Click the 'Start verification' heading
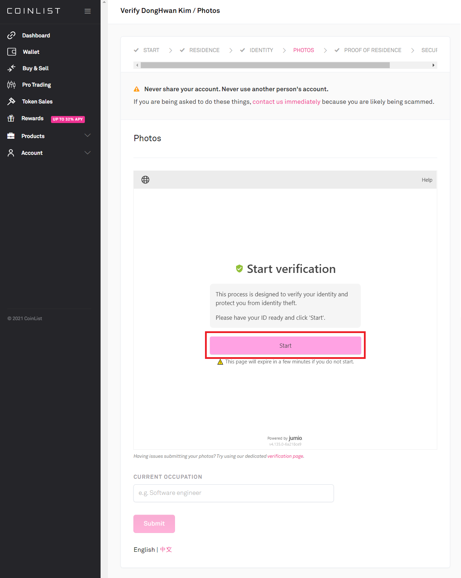This screenshot has width=461, height=578. (291, 269)
